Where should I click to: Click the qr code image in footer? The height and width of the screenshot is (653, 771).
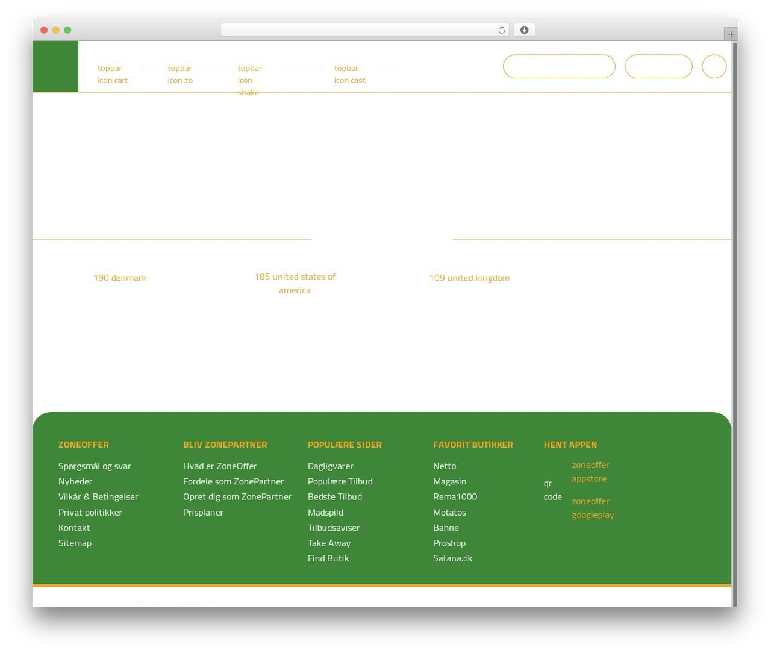(x=552, y=490)
